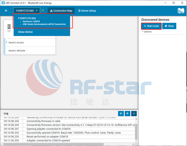Image resolution: width=187 pixels, height=146 pixels.
Task: Click the Log panel title
Action: tap(6, 114)
